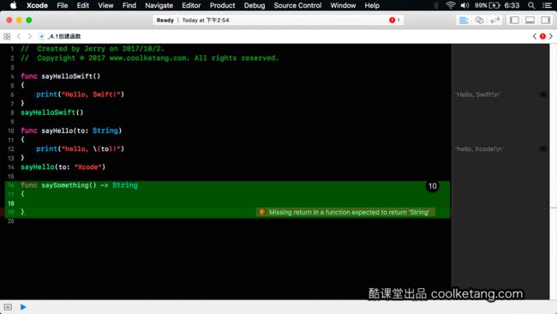Click the error icon in the issue banner
This screenshot has height=314, width=557.
[x=261, y=212]
